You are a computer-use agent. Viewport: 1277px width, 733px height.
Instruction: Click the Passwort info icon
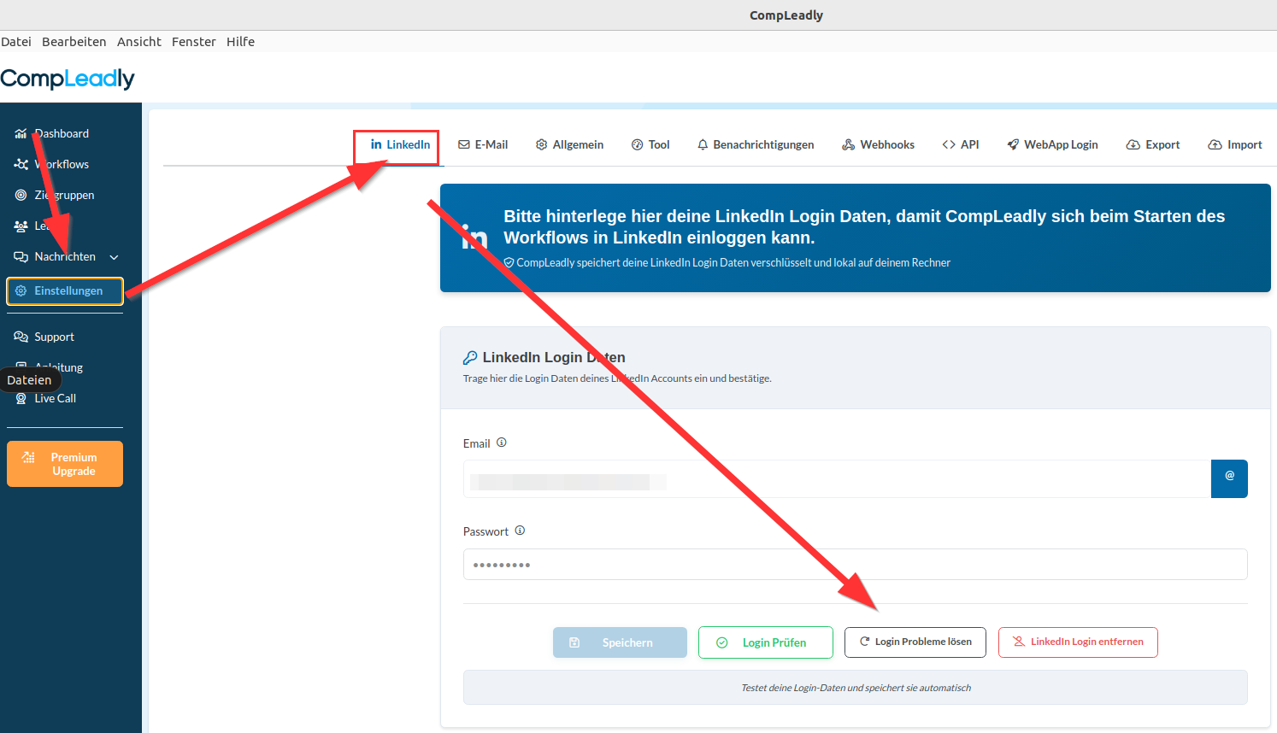(x=520, y=531)
